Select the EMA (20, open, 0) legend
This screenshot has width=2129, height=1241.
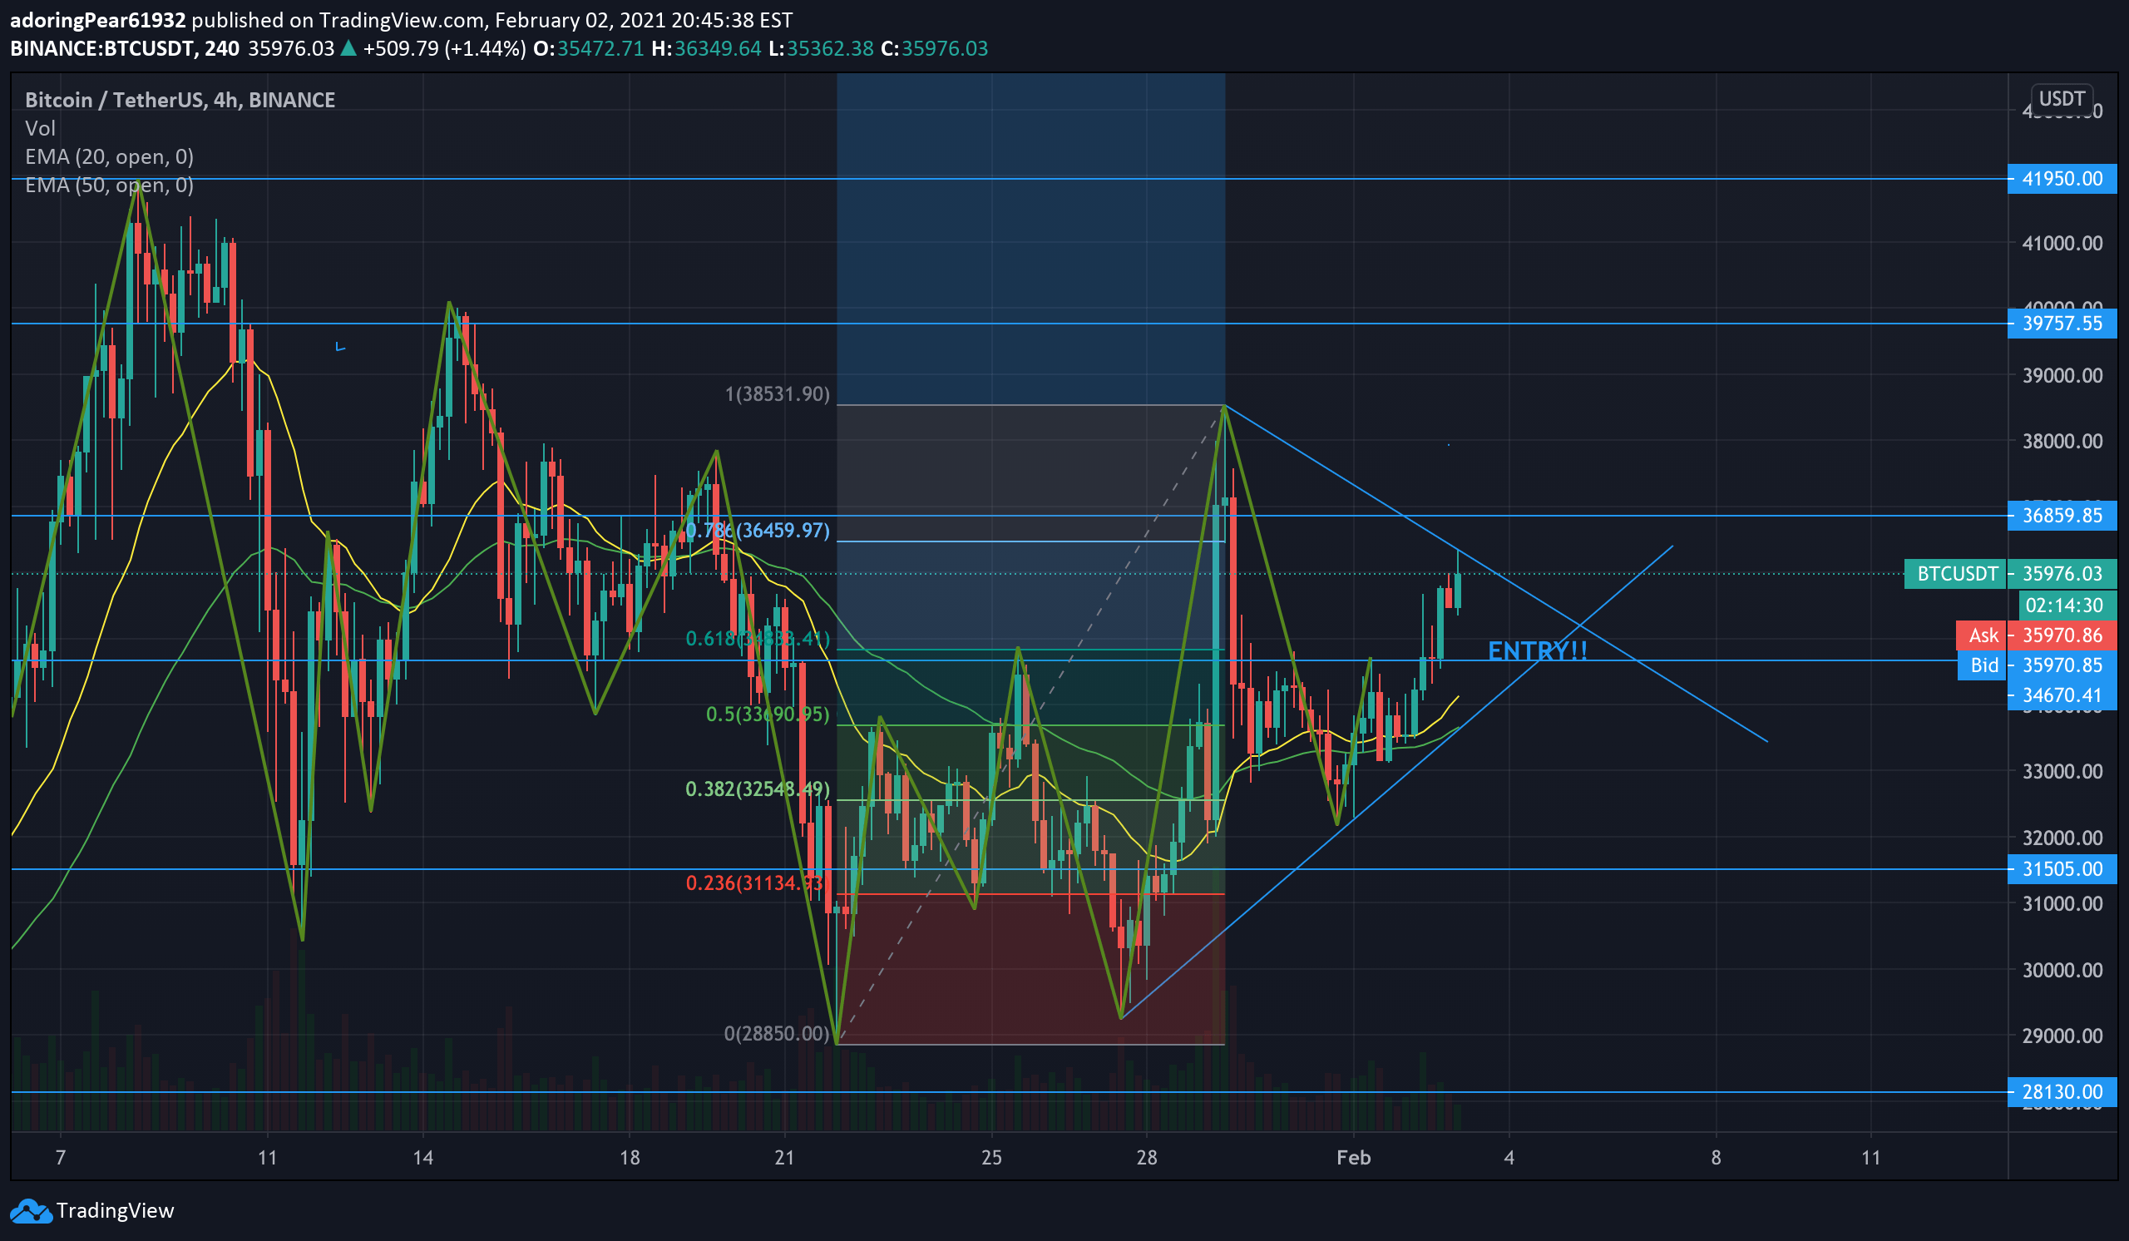pyautogui.click(x=109, y=156)
